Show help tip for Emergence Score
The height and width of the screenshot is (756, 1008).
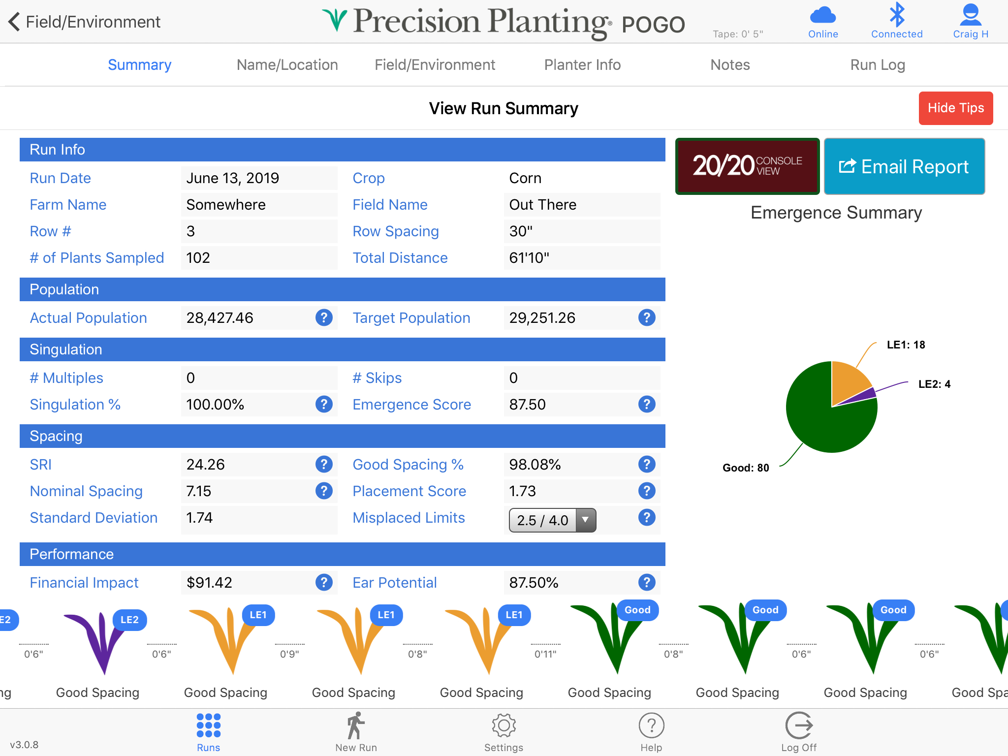tap(647, 404)
